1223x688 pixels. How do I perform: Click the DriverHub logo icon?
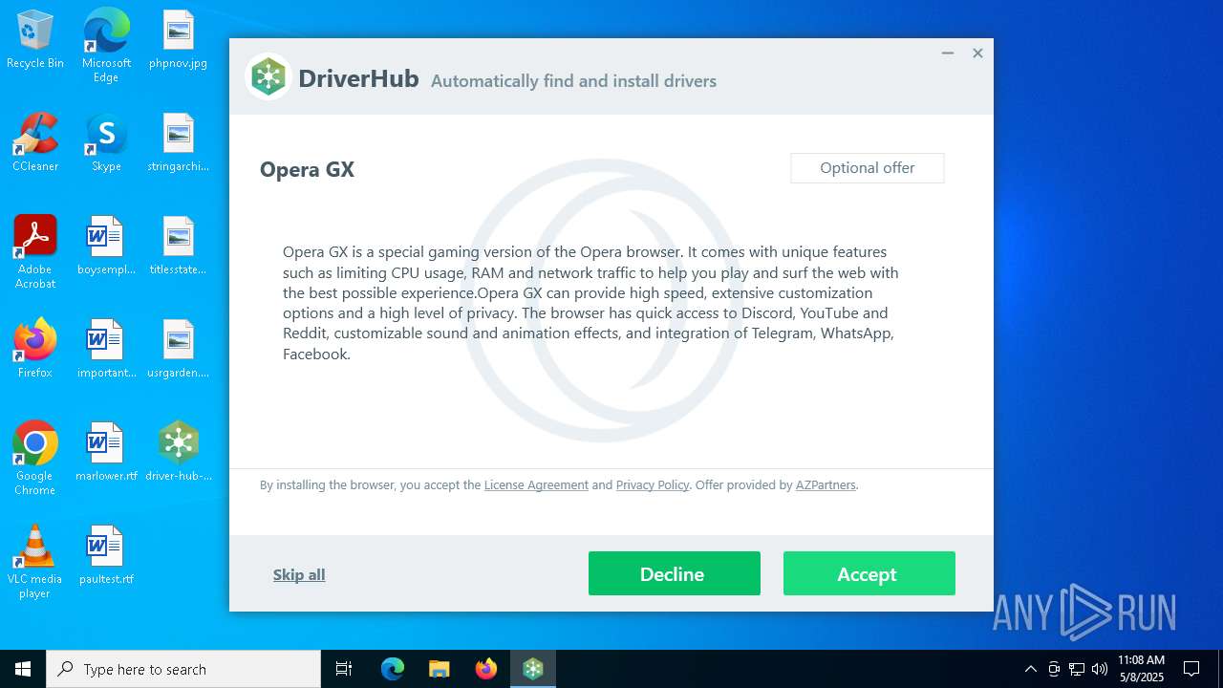coord(268,77)
